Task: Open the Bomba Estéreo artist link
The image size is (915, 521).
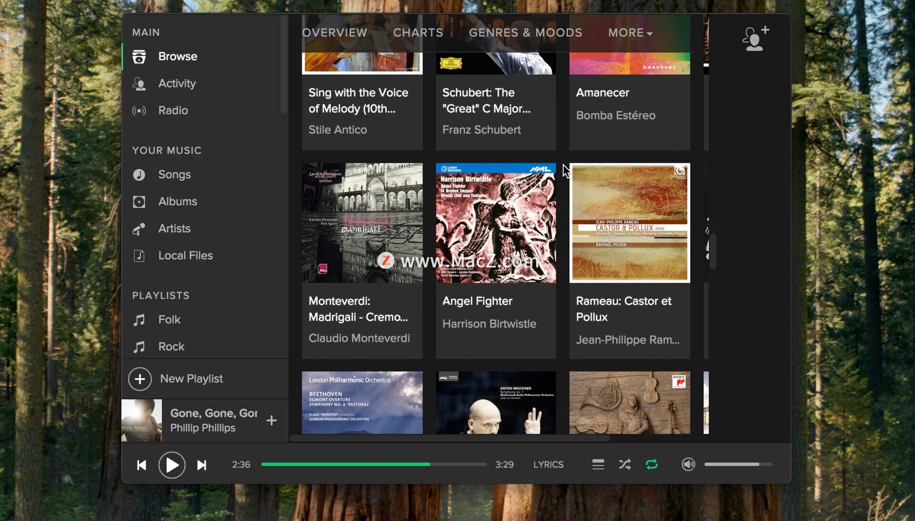Action: point(615,115)
